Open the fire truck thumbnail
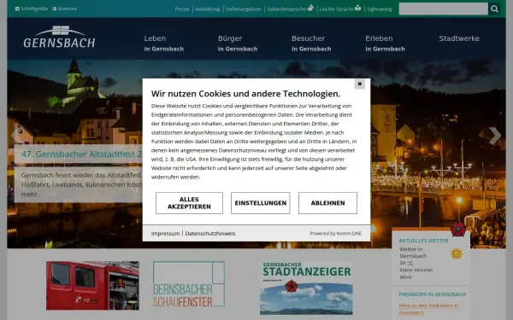 tap(92, 285)
